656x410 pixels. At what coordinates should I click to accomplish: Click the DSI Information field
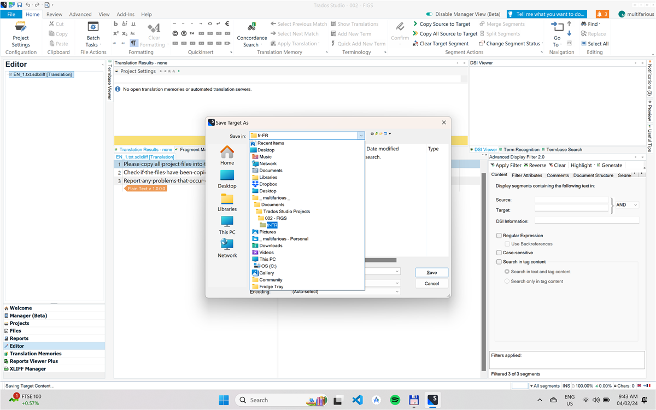point(587,221)
